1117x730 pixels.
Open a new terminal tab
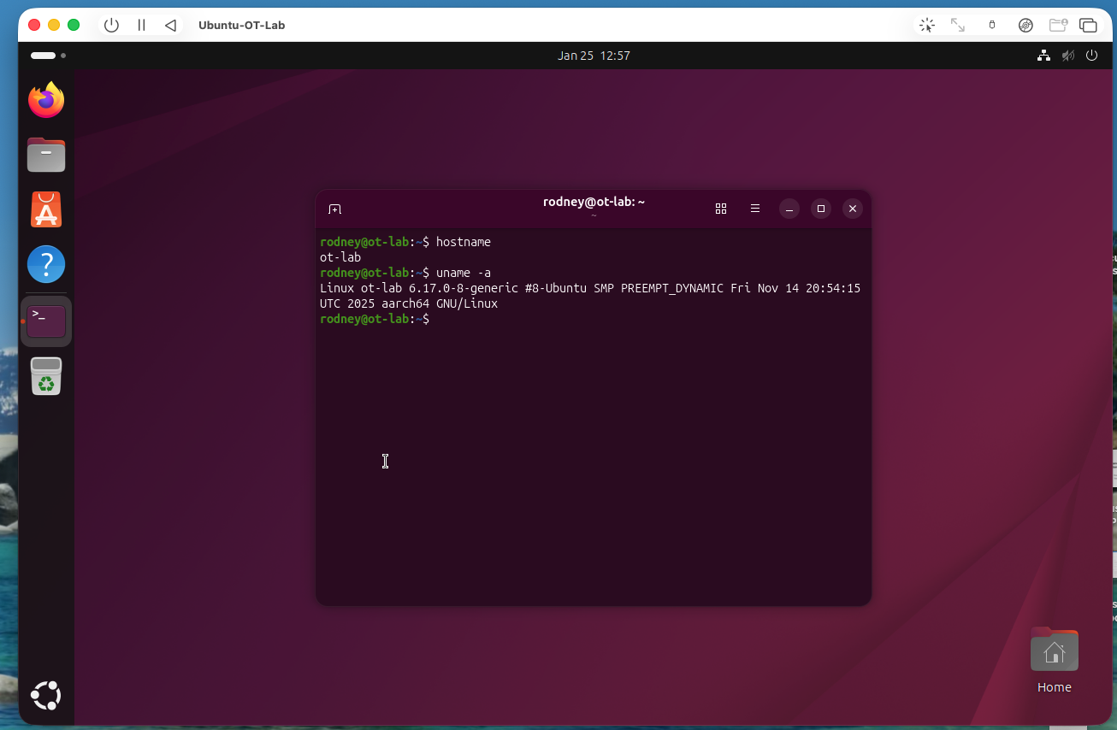coord(334,209)
